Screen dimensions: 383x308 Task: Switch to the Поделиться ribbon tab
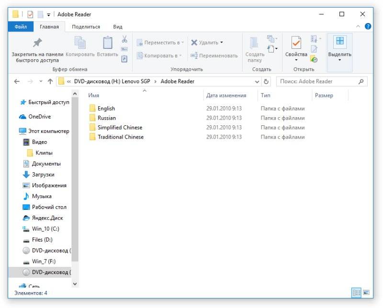point(86,27)
